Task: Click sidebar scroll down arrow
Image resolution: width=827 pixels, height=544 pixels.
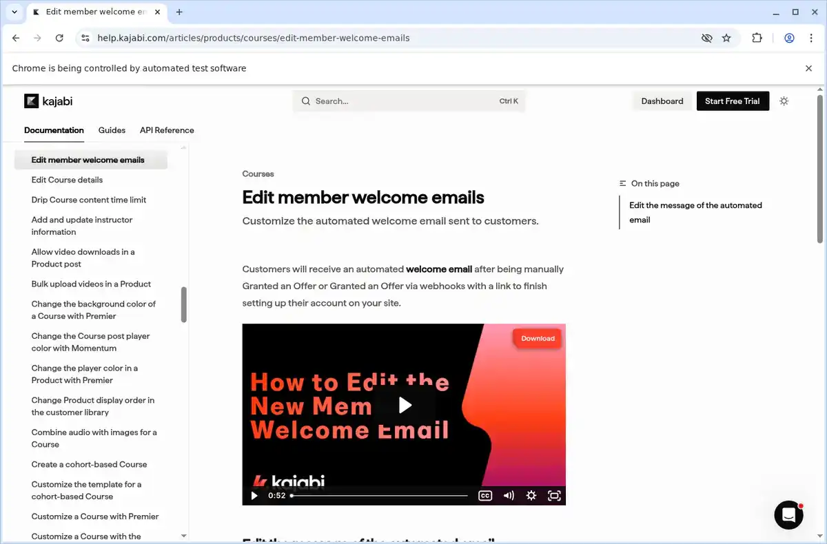Action: (184, 536)
